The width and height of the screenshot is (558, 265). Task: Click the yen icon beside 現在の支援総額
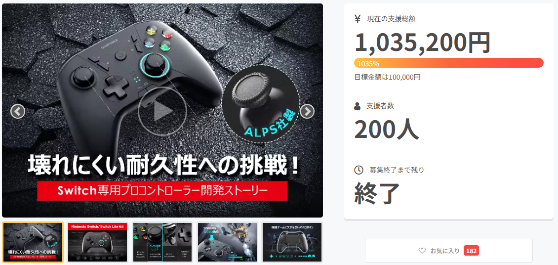[x=358, y=19]
